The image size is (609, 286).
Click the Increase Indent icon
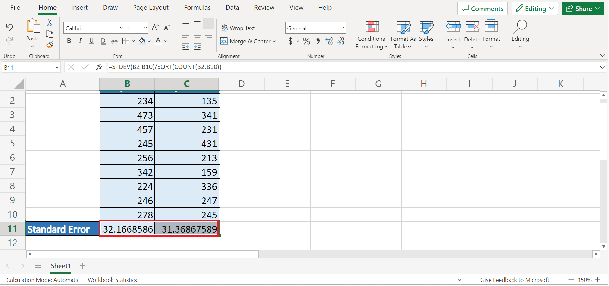pyautogui.click(x=197, y=47)
